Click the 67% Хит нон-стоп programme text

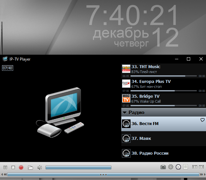click(x=146, y=87)
